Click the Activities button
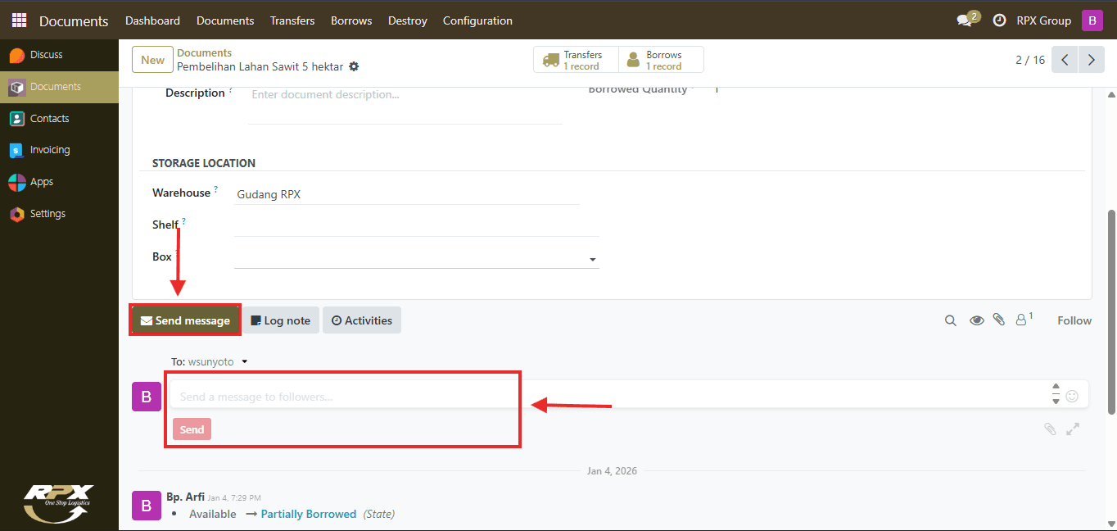Screen dimensions: 1117x531 (x=362, y=320)
